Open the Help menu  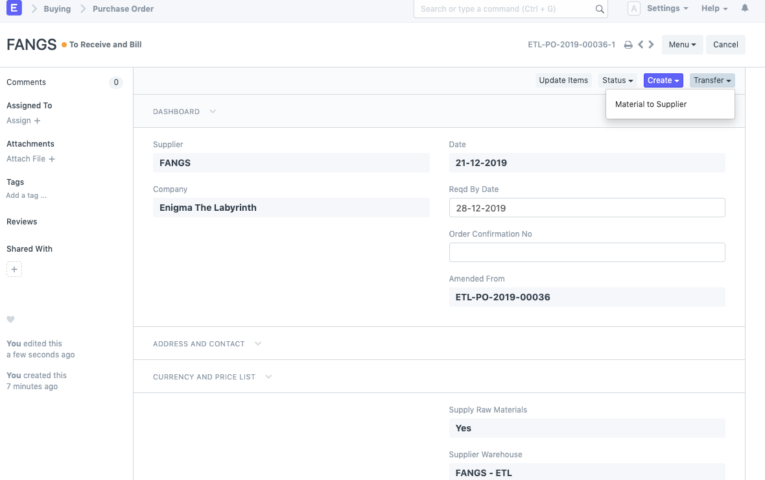point(714,8)
